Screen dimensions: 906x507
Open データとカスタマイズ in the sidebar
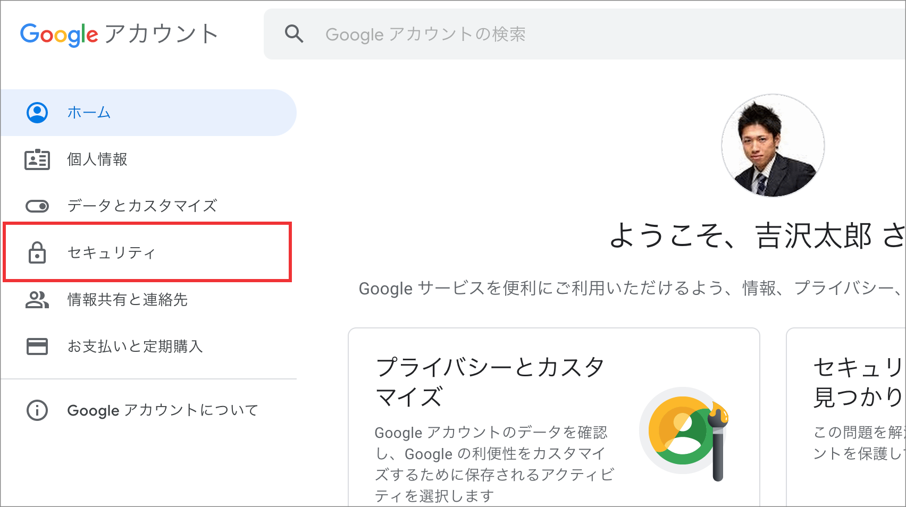148,206
